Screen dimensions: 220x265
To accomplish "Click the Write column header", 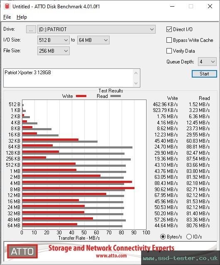I will [172, 98].
